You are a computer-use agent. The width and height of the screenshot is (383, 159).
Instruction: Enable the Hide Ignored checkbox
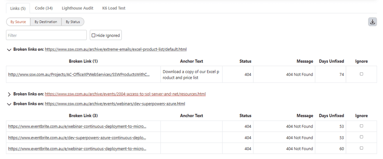click(94, 35)
